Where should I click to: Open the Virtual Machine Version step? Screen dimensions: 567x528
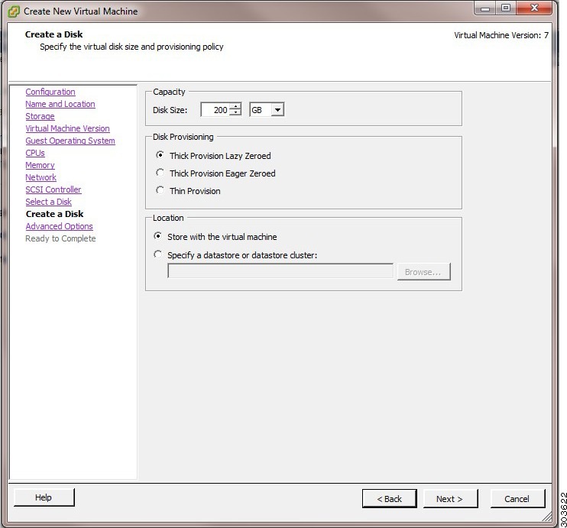click(67, 128)
